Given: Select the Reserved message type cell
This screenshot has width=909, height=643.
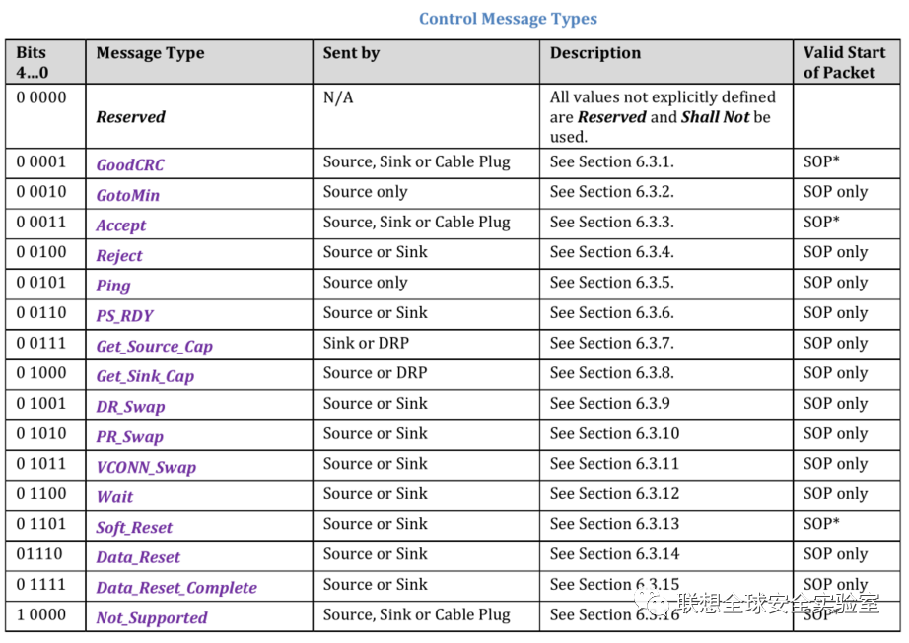Looking at the screenshot, I should [130, 117].
